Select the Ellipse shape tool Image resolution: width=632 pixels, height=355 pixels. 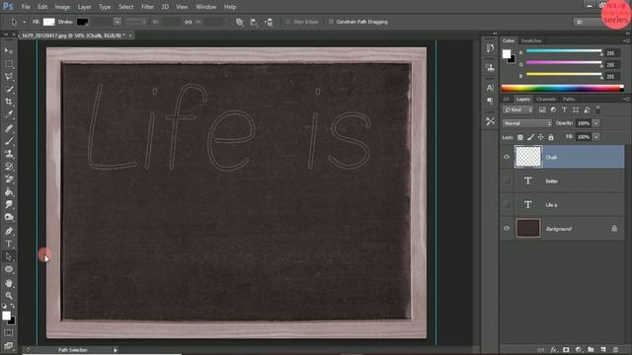(x=9, y=269)
